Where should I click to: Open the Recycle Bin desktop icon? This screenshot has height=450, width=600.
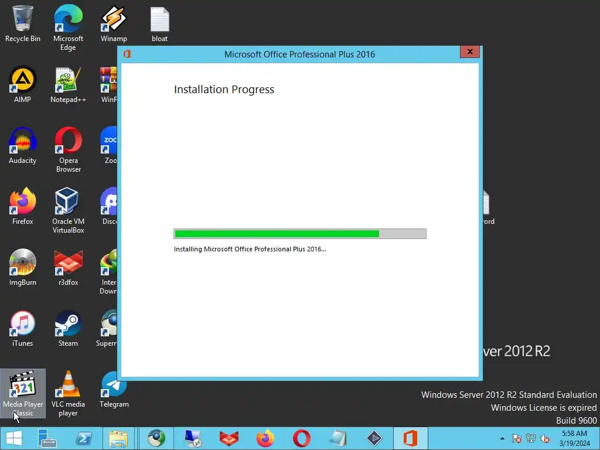(x=23, y=23)
